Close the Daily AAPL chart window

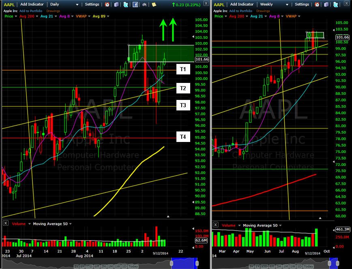(x=206, y=3)
